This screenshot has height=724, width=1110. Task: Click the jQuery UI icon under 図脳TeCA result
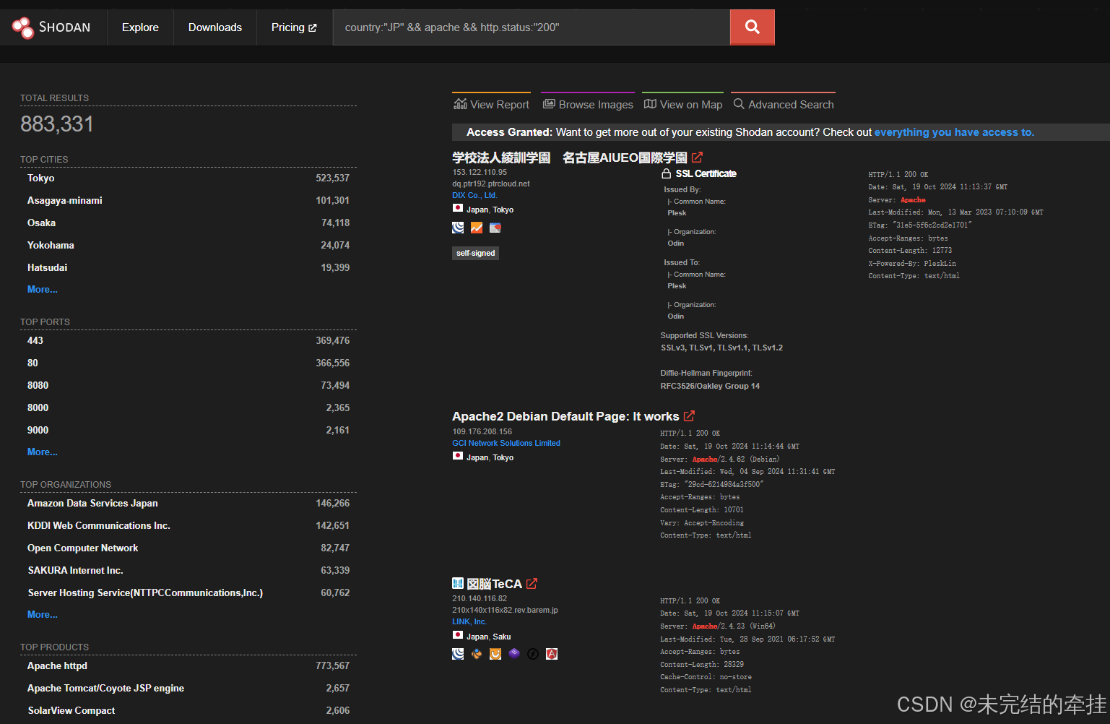click(495, 654)
